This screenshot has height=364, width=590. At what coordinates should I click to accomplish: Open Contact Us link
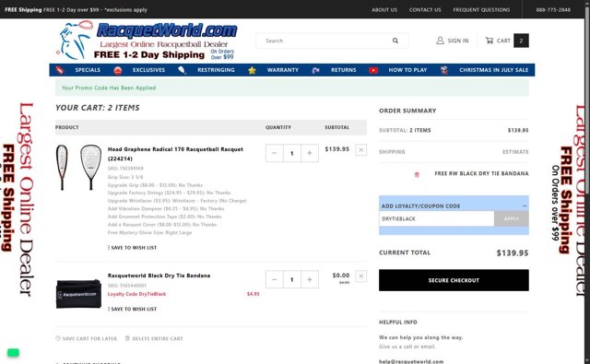point(425,10)
